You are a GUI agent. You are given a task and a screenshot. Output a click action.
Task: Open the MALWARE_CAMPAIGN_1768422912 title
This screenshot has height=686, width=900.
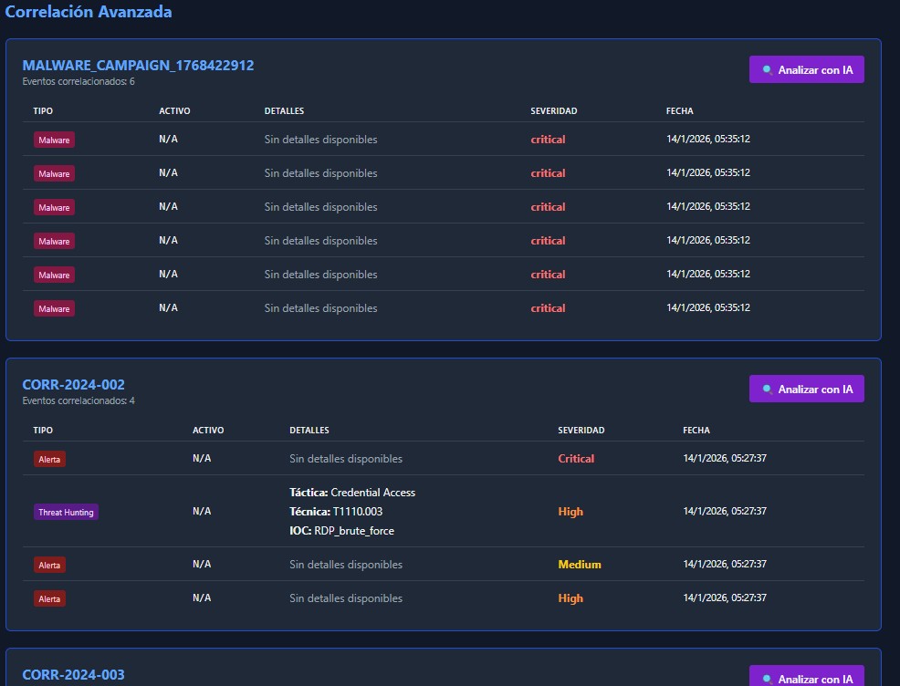(138, 66)
